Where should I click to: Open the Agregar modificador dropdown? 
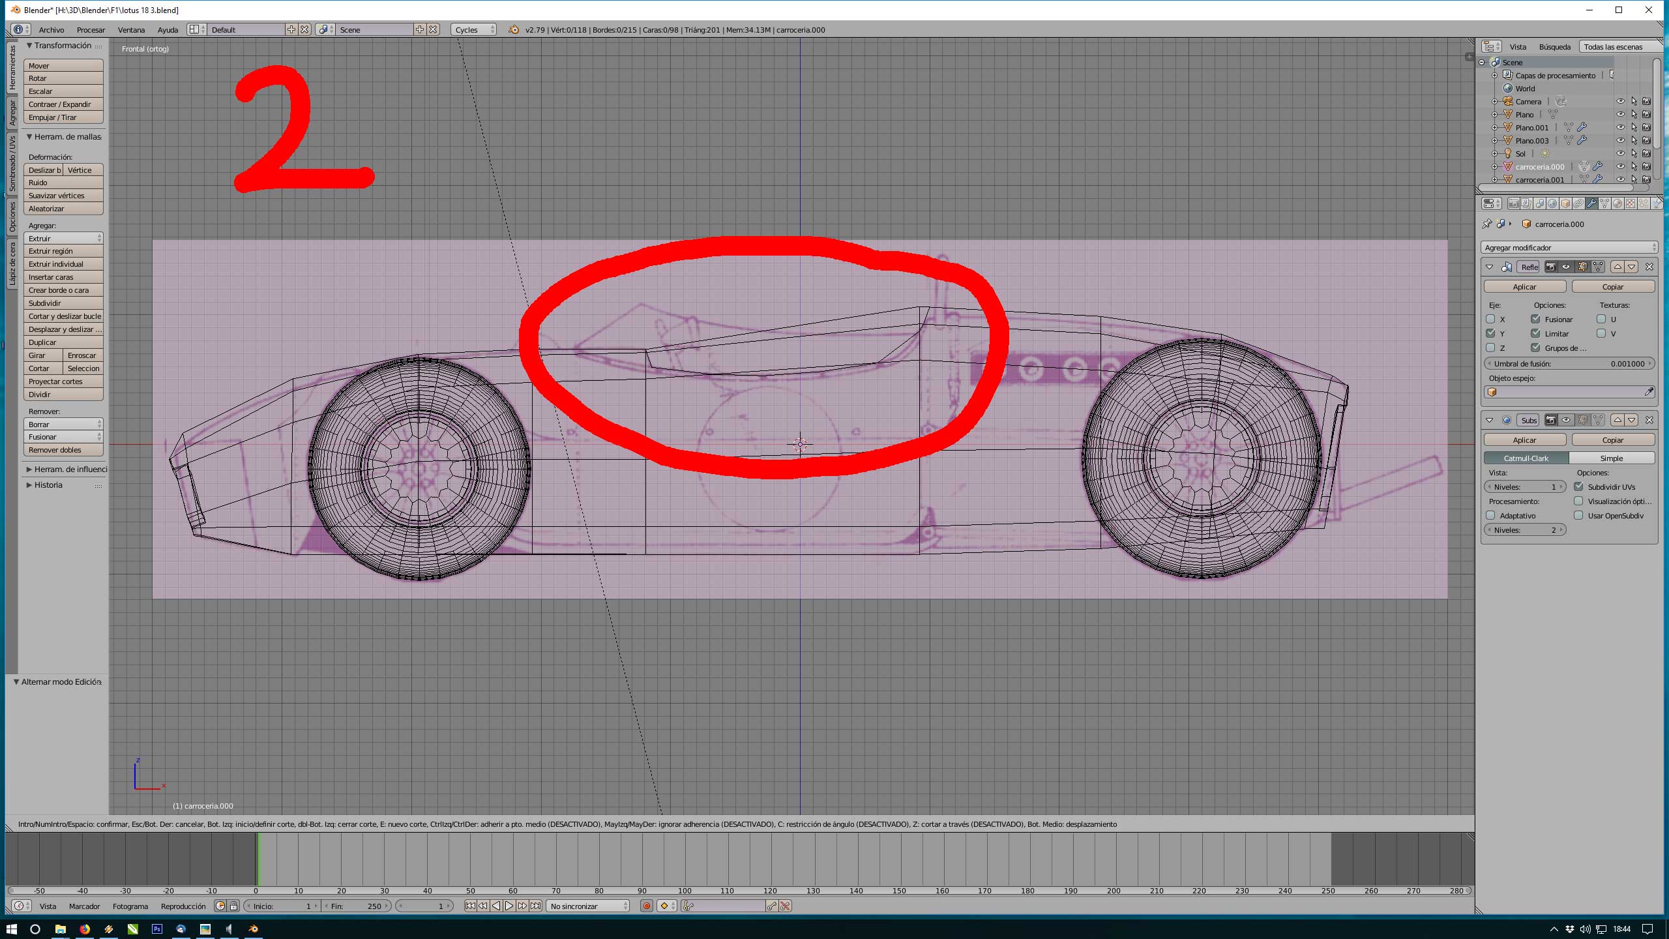(x=1569, y=248)
